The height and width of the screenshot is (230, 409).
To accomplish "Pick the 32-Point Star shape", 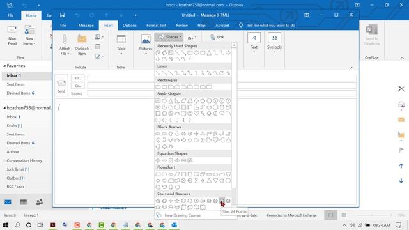I will [x=228, y=201].
